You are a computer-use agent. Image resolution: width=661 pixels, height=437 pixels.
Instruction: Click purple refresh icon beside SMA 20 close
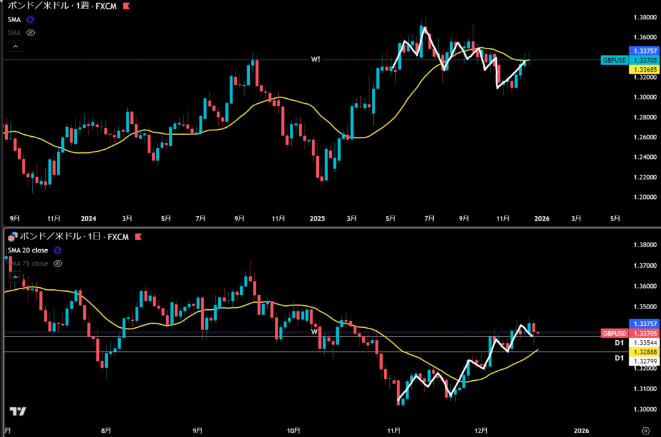click(57, 250)
